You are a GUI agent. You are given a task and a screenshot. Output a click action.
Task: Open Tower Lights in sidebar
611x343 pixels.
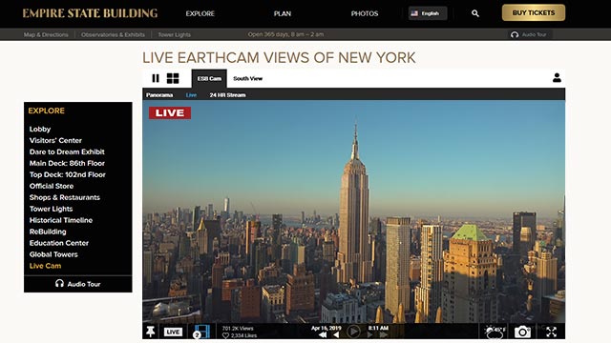point(51,209)
